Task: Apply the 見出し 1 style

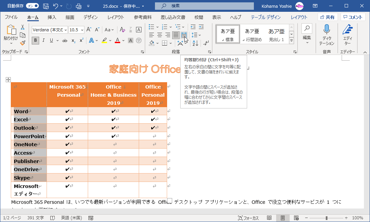Action: point(276,34)
